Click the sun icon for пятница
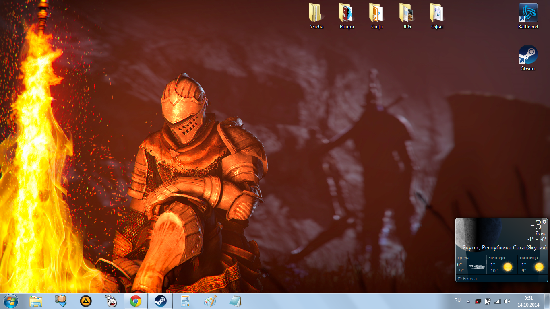Image resolution: width=550 pixels, height=309 pixels. tap(539, 266)
